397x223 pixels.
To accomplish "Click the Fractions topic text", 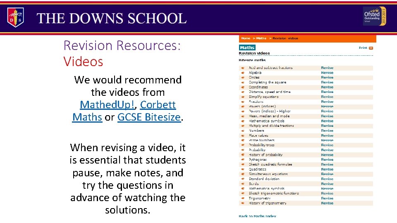I will tap(256, 102).
